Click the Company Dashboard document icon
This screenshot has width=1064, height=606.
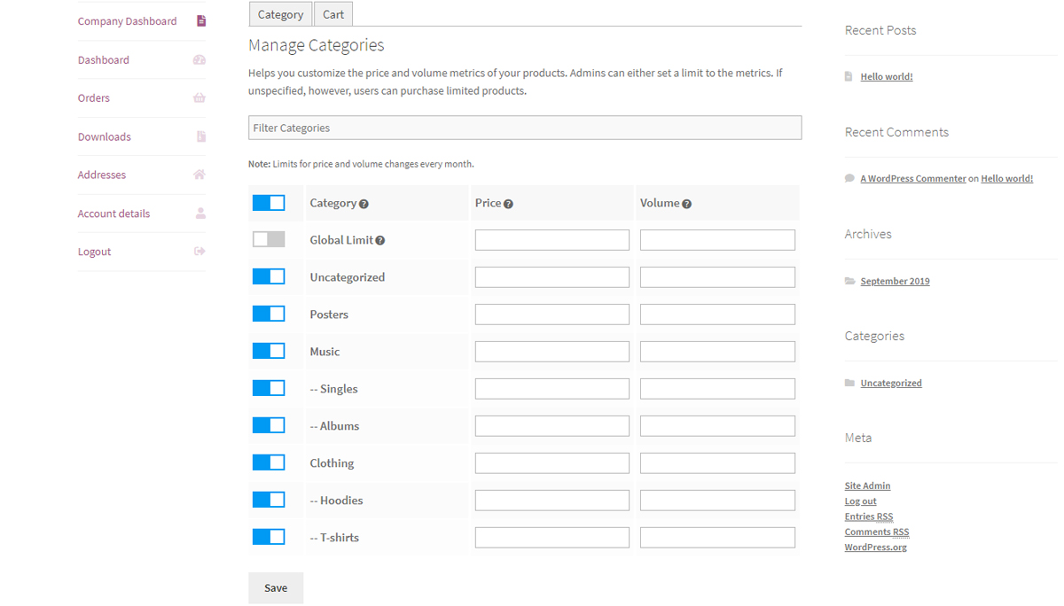201,21
